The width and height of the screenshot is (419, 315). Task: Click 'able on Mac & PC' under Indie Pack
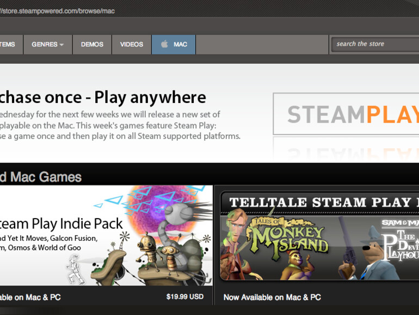(30, 298)
